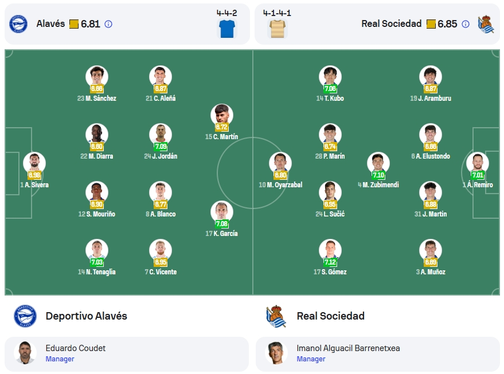Select K. García's player photo
This screenshot has width=504, height=374.
pyautogui.click(x=222, y=212)
